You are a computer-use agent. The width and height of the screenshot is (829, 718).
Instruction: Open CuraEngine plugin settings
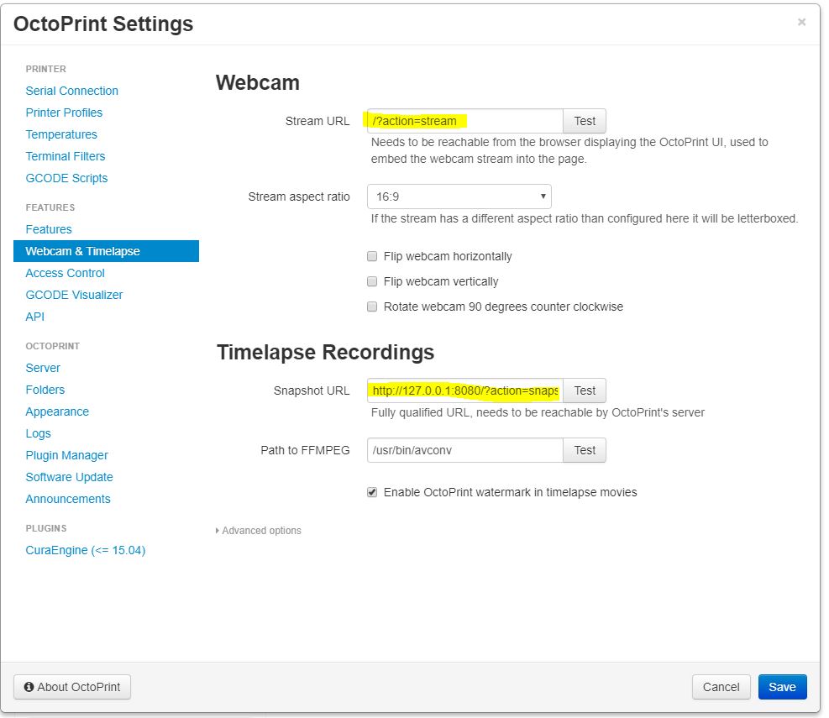86,550
